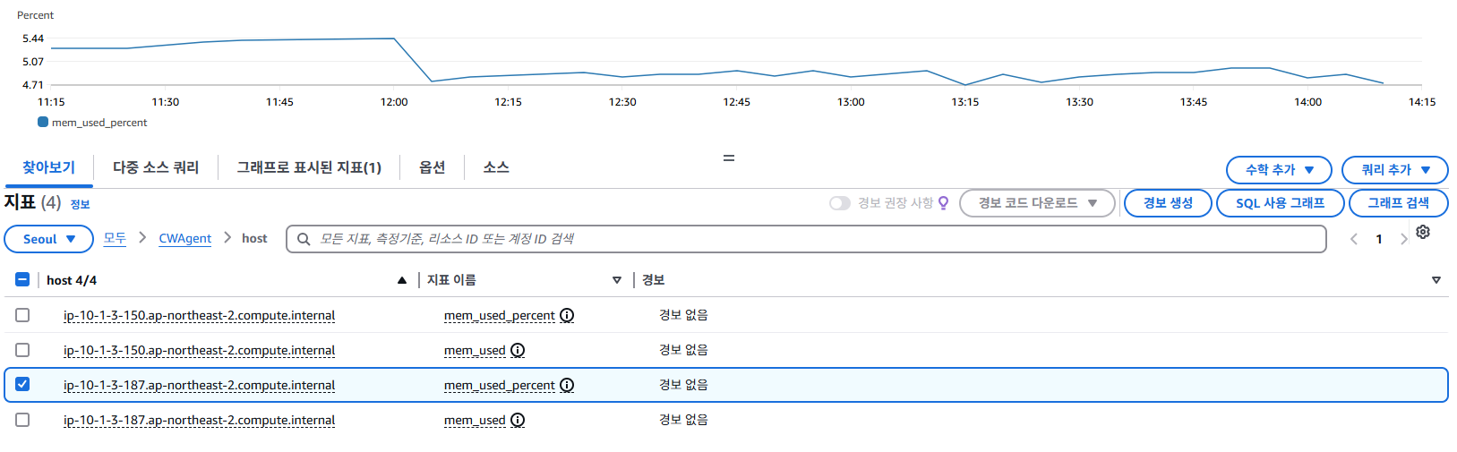
Task: Toggle the alarm recommendations switch
Action: pos(839,203)
